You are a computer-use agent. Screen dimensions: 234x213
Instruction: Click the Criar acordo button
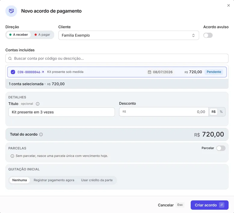[210, 205]
